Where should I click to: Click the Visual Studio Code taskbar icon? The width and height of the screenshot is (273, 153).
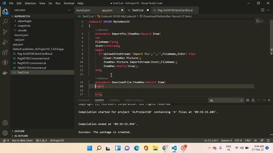pos(174,148)
